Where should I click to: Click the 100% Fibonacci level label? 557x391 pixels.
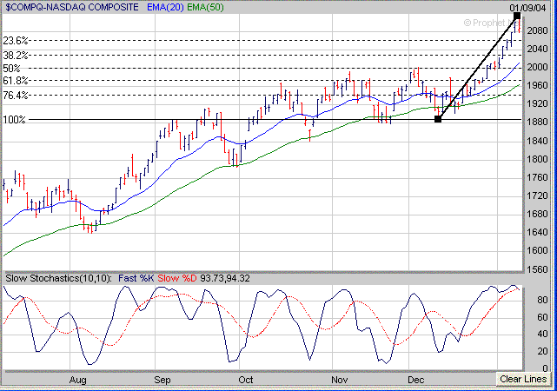pyautogui.click(x=14, y=120)
